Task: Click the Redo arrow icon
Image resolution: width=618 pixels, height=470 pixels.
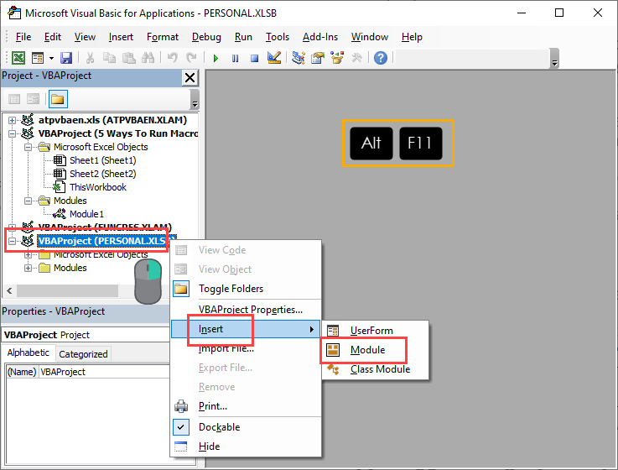Action: point(191,58)
